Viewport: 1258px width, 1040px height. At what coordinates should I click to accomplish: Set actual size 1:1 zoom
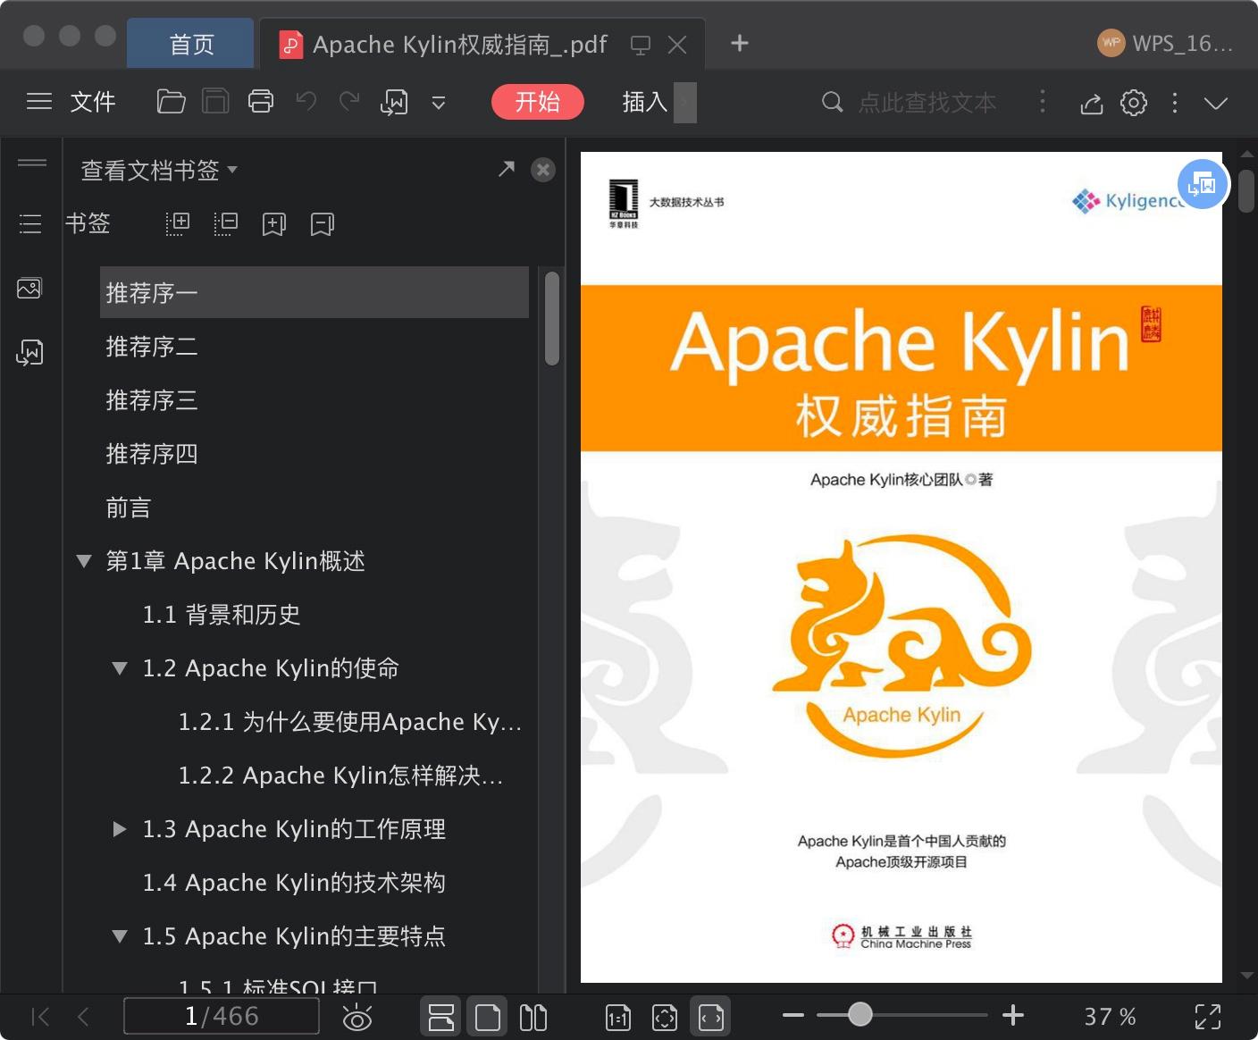tap(618, 1017)
